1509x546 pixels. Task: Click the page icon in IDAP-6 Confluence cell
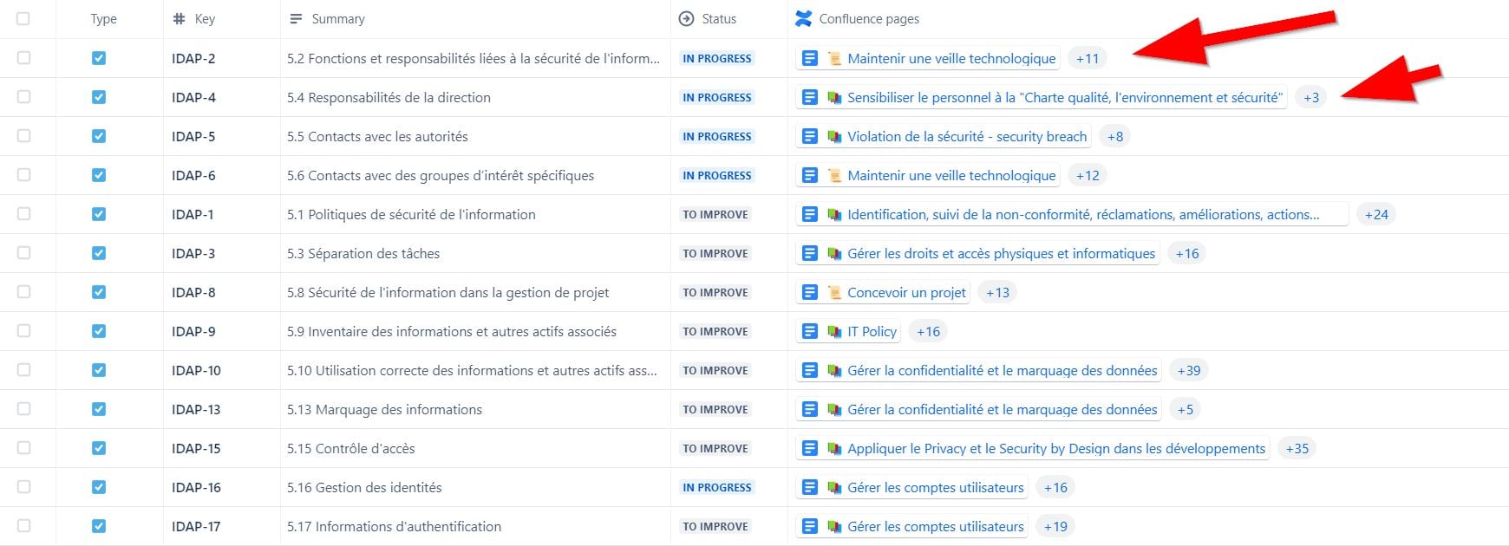(x=809, y=175)
